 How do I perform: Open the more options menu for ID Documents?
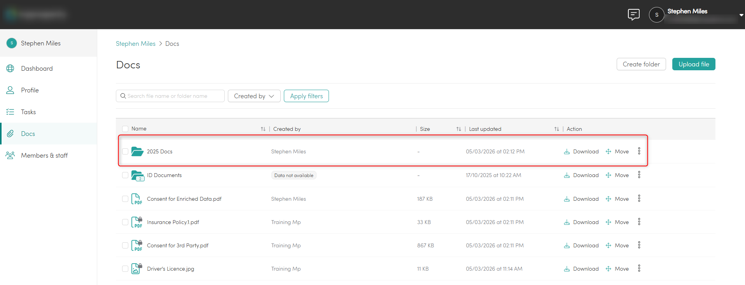pos(639,175)
